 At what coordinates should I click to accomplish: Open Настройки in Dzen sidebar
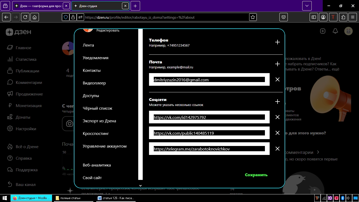[22, 129]
